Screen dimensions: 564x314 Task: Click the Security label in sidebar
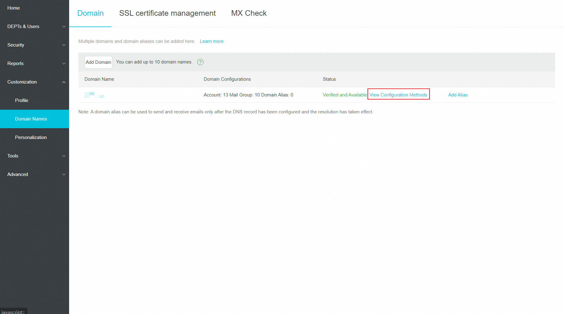click(16, 45)
